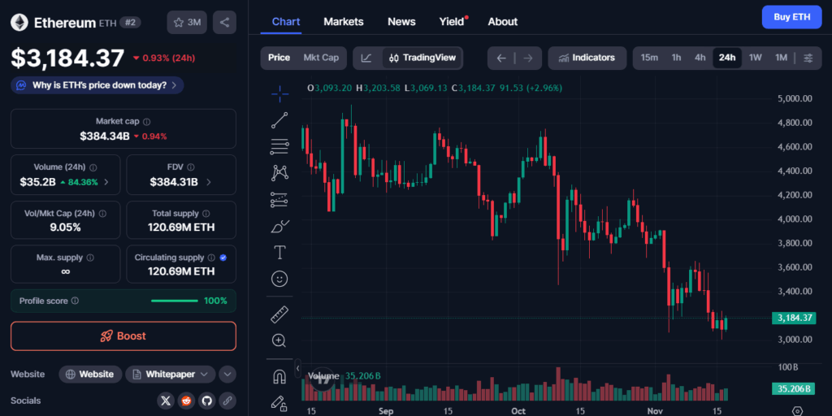
Task: Click the 35.206 B volume axis label
Action: [793, 388]
